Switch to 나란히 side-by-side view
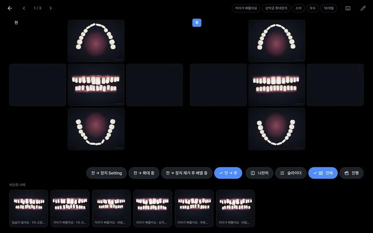 pyautogui.click(x=259, y=173)
